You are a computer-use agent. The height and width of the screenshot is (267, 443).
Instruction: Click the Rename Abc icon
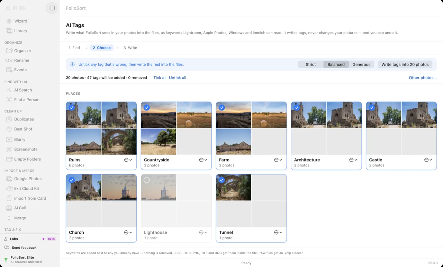click(9, 60)
